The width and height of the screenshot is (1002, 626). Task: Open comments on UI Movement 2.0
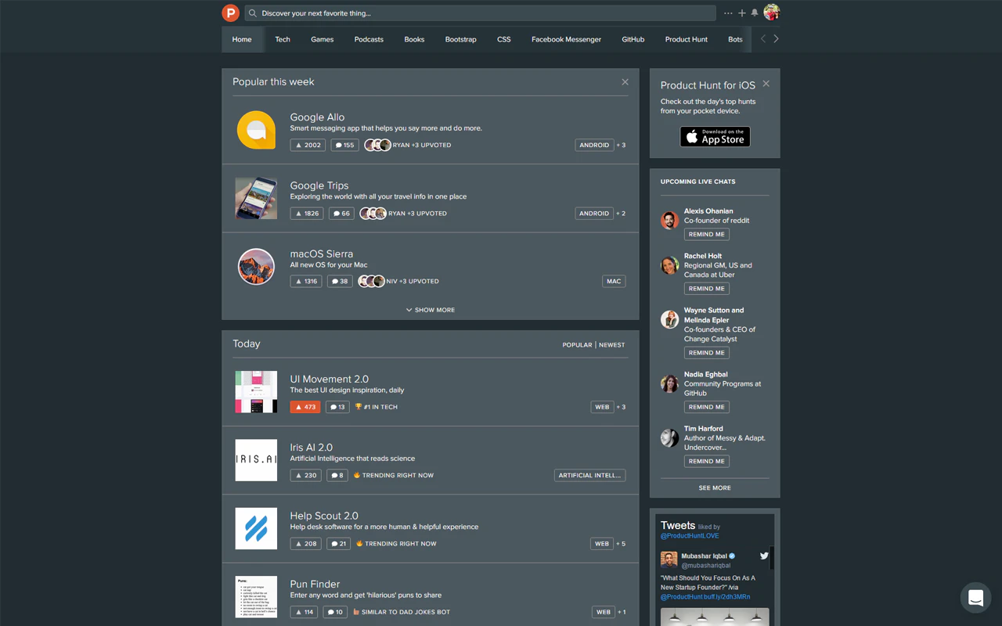[x=337, y=407]
